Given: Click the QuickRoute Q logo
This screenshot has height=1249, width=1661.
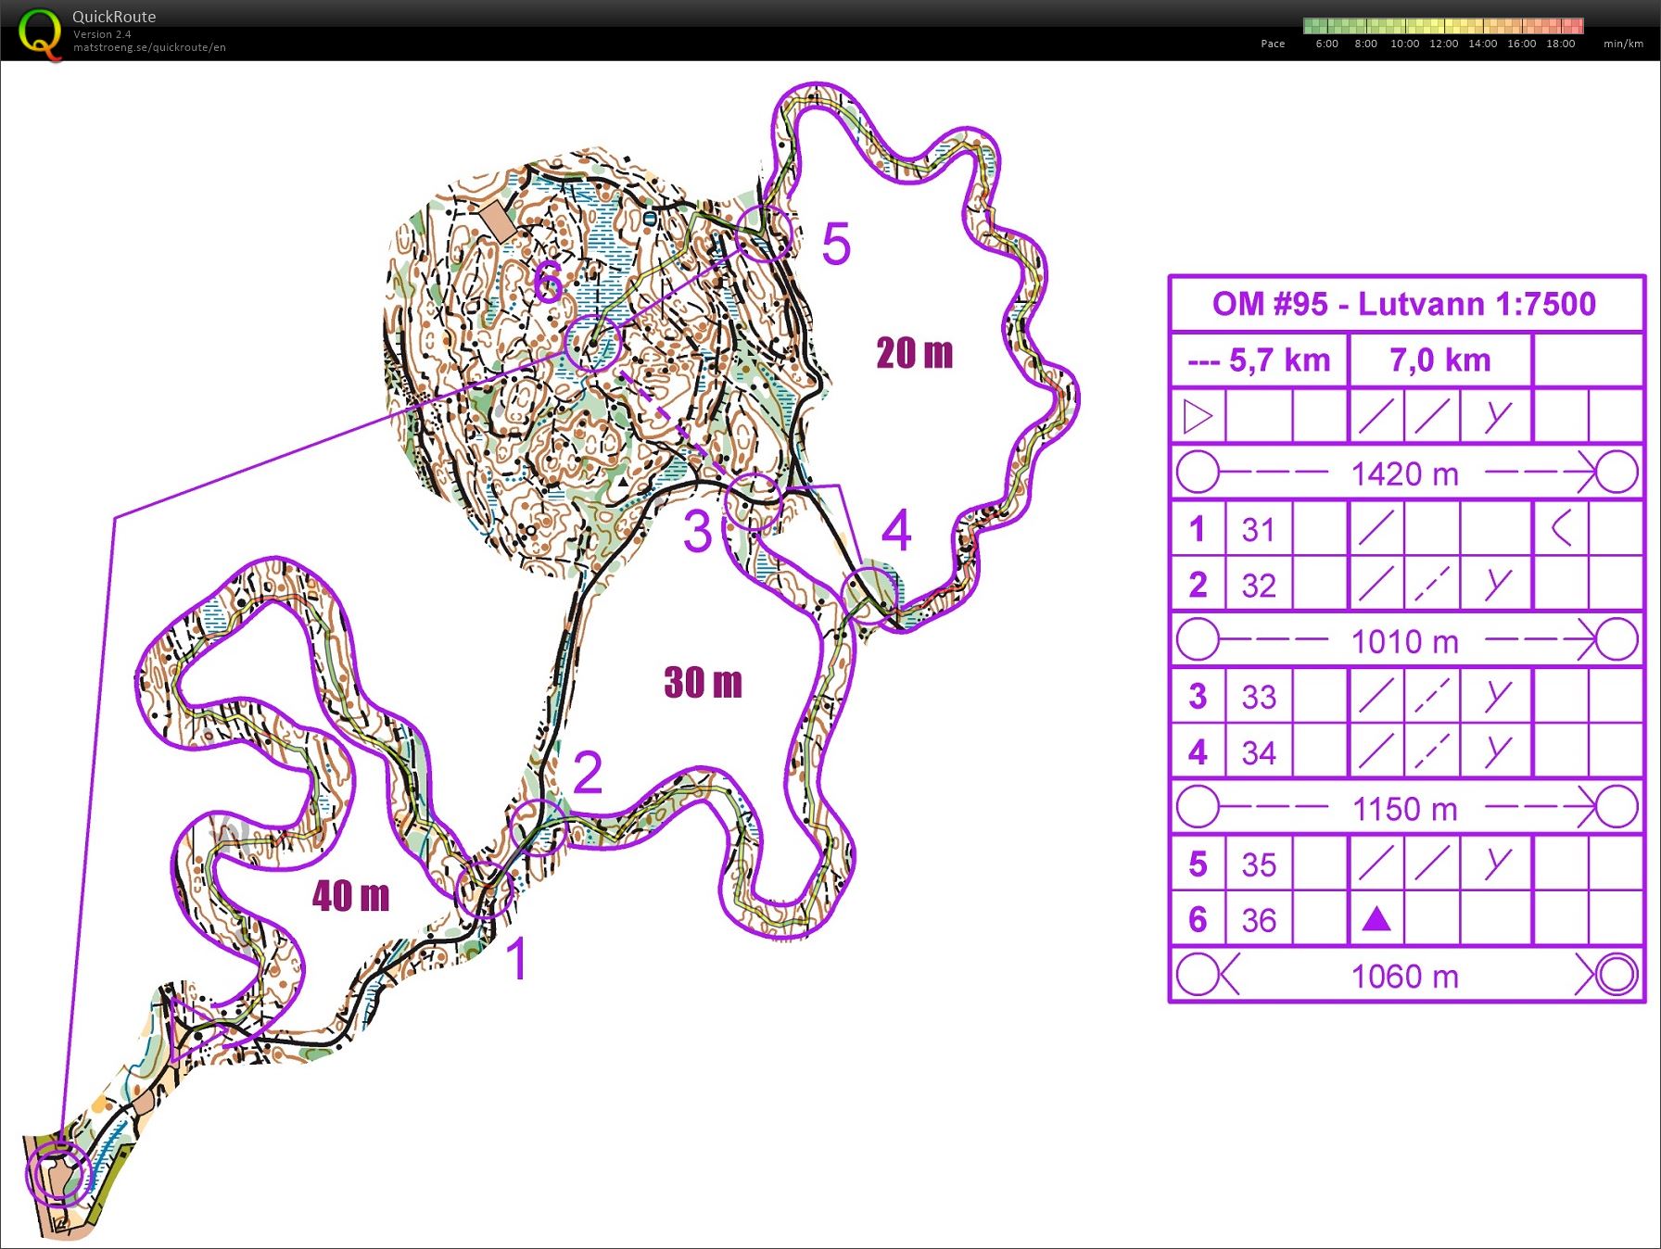Looking at the screenshot, I should (x=40, y=33).
